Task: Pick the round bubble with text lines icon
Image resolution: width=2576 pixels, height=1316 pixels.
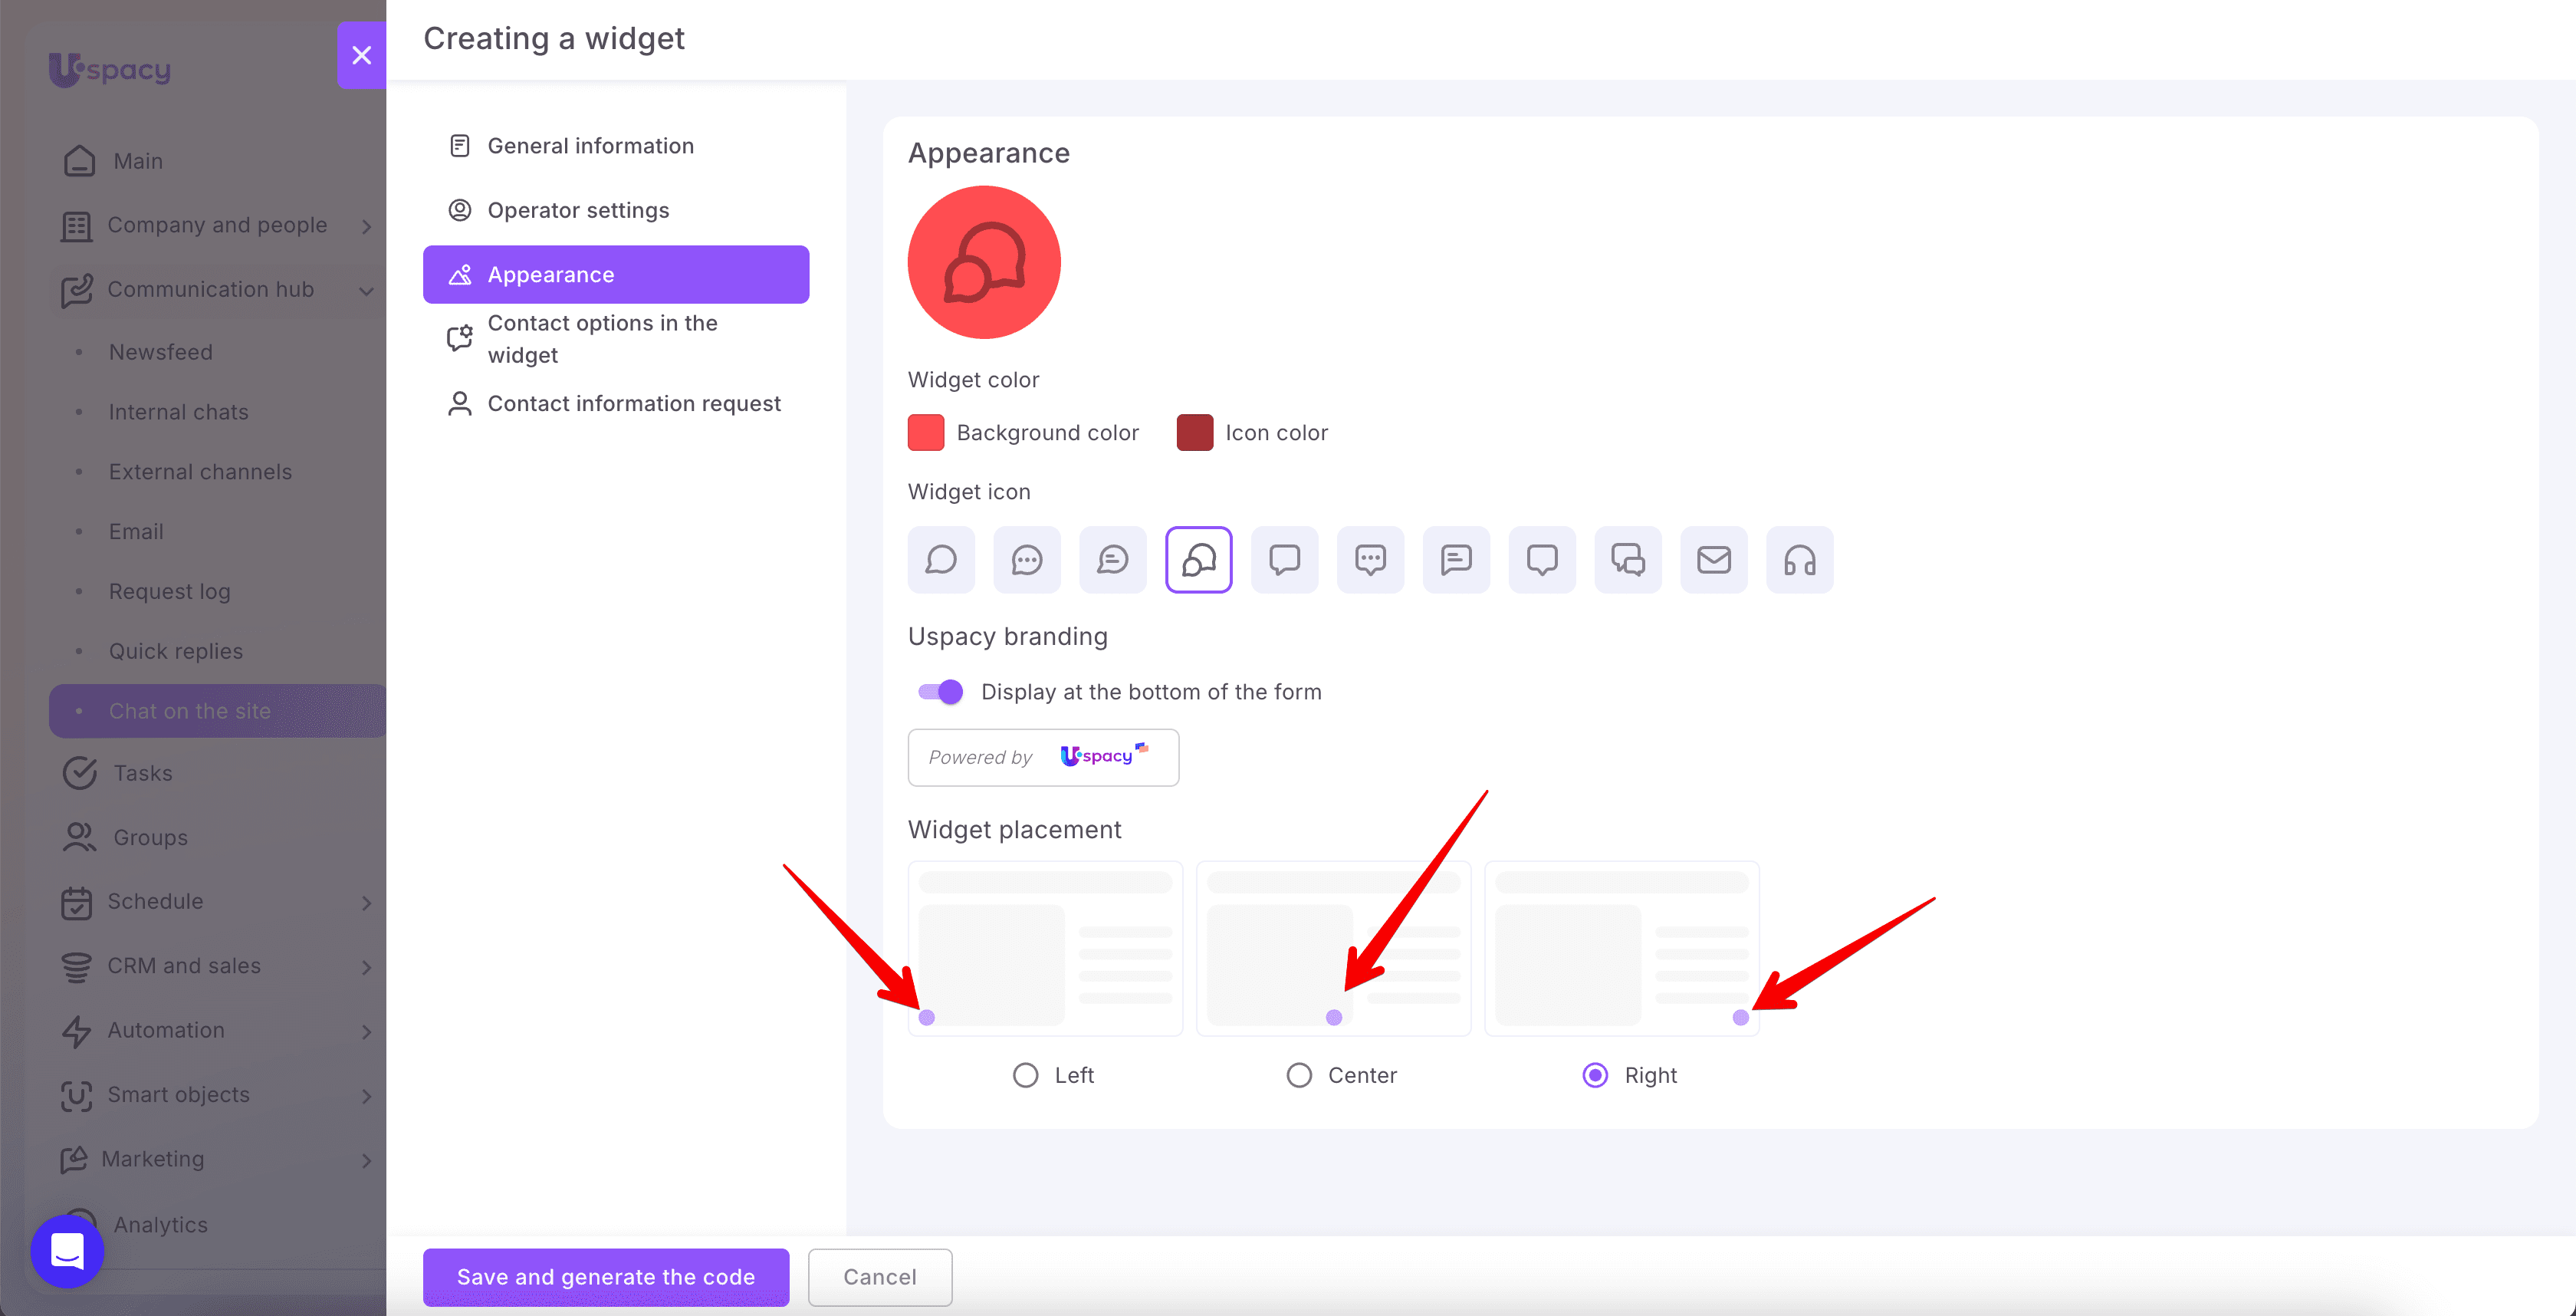Action: point(1113,560)
